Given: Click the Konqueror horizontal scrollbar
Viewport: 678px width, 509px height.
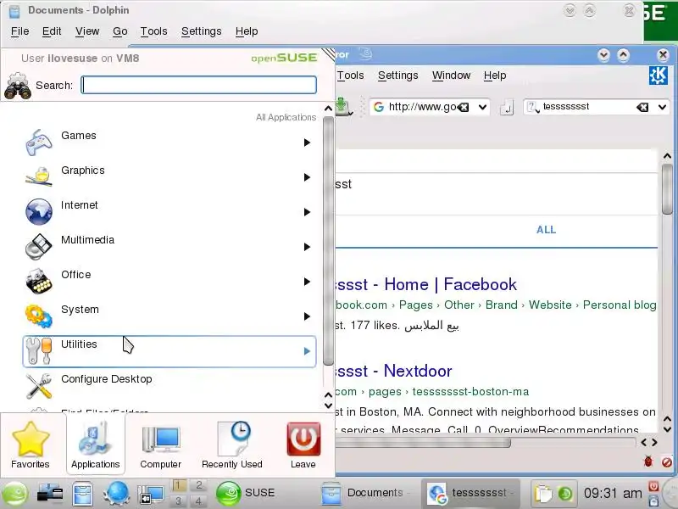Looking at the screenshot, I should 423,443.
